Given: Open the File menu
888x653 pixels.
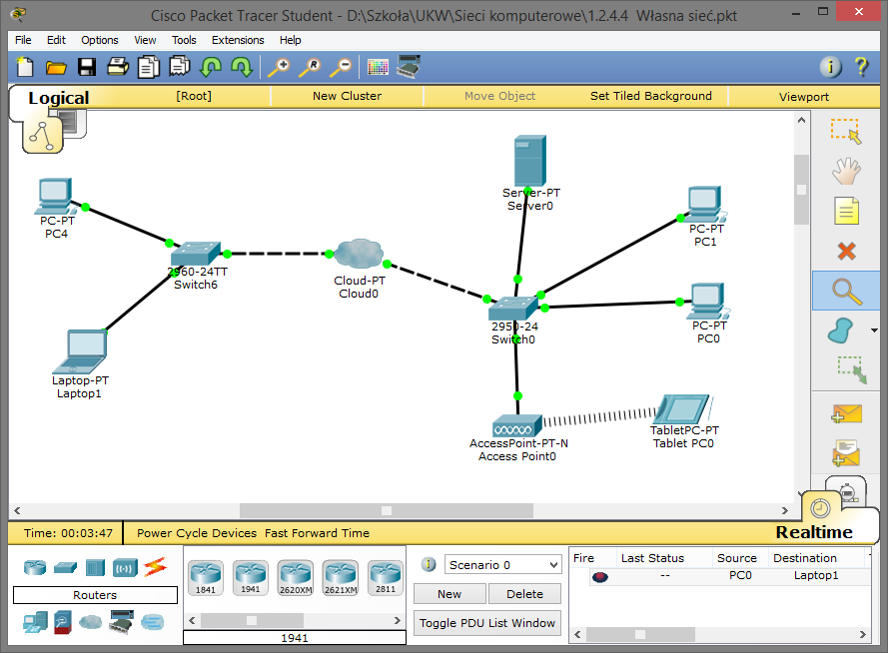Looking at the screenshot, I should [x=23, y=40].
